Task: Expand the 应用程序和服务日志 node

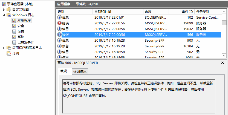Action: (x=4, y=48)
